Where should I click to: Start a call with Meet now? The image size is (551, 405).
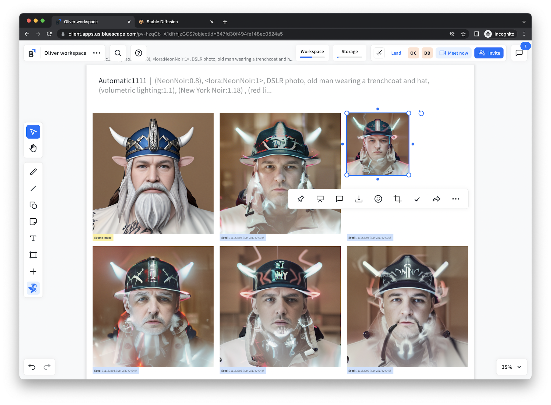coord(454,53)
